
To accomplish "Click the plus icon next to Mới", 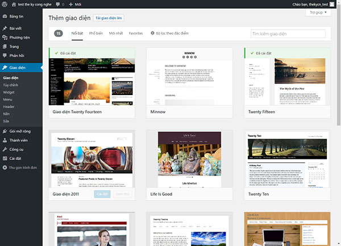I will (x=70, y=5).
